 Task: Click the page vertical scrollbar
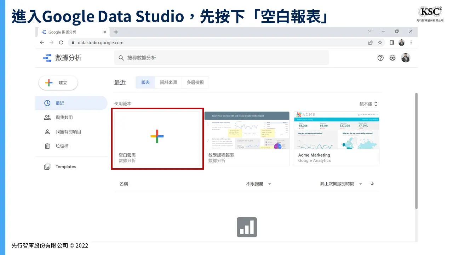click(x=416, y=151)
